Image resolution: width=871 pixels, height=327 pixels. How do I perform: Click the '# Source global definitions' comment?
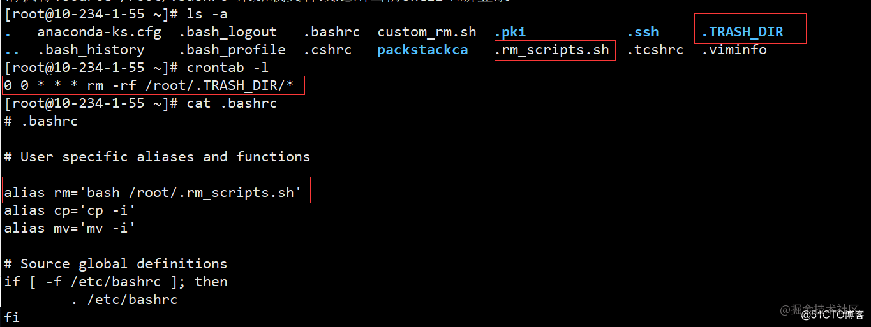click(x=115, y=264)
